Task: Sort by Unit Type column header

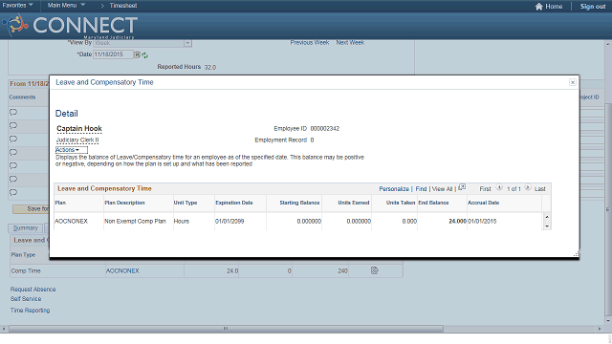Action: tap(186, 203)
